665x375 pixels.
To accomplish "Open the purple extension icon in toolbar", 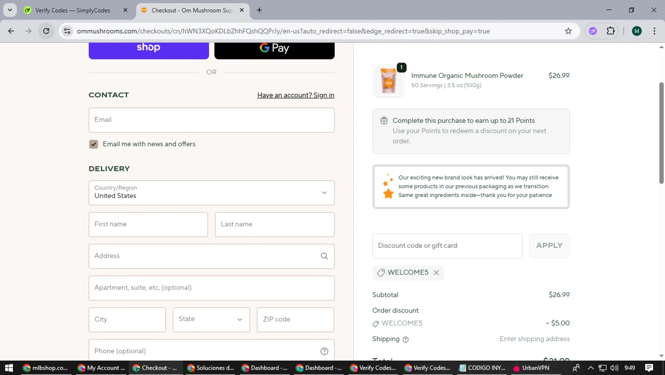I will tap(593, 31).
